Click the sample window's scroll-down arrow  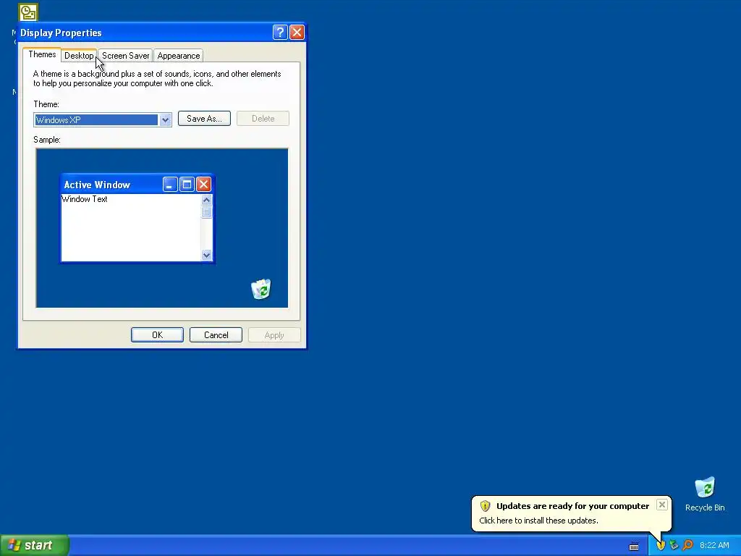coord(206,255)
